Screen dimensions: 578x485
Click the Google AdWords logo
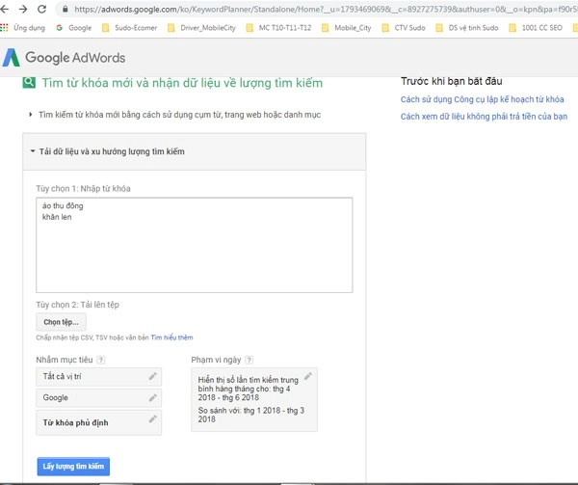[x=64, y=58]
